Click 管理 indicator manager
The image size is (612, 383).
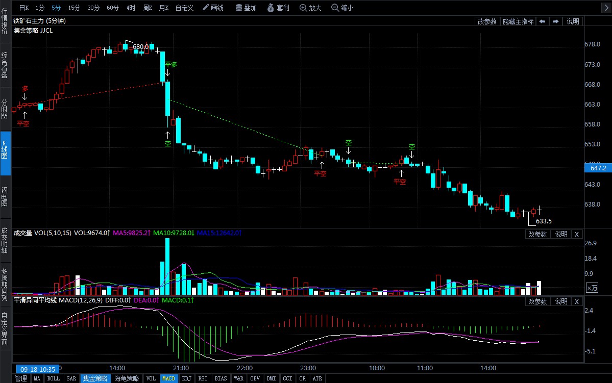pyautogui.click(x=21, y=379)
